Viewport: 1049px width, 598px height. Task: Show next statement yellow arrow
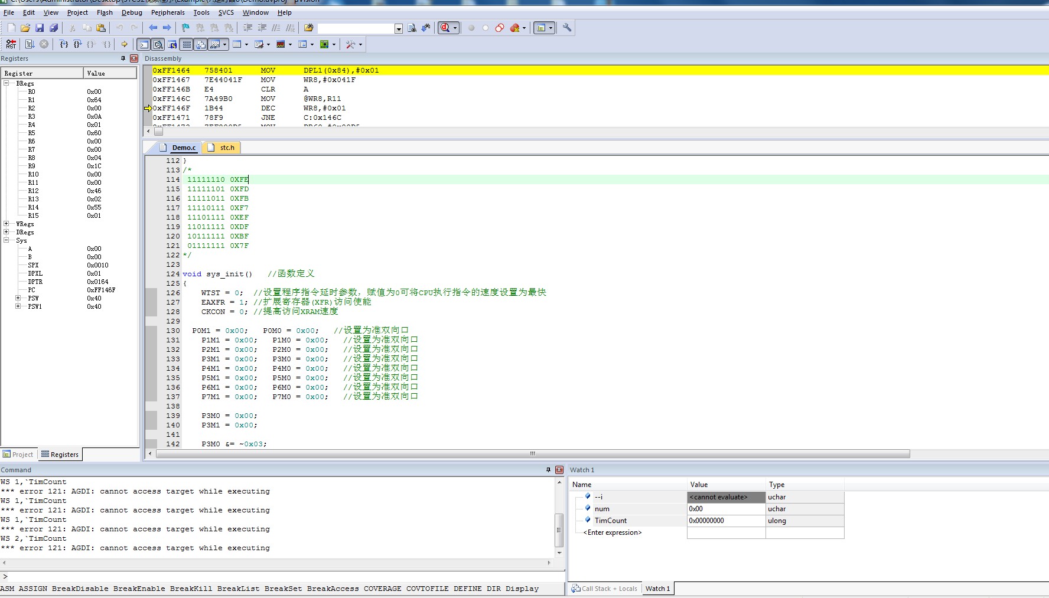click(x=124, y=44)
